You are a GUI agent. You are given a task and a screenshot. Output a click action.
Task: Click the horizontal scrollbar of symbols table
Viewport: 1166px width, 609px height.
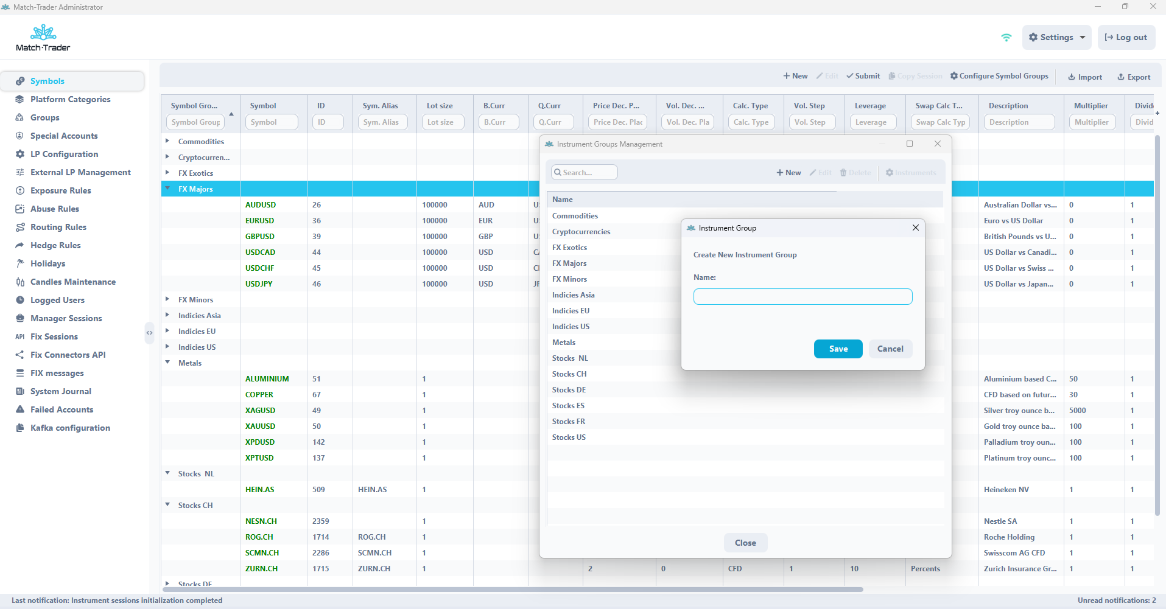511,589
